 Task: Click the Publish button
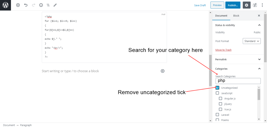233,5
